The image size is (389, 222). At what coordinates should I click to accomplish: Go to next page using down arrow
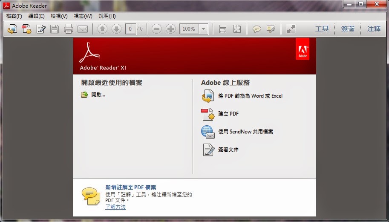click(x=116, y=29)
